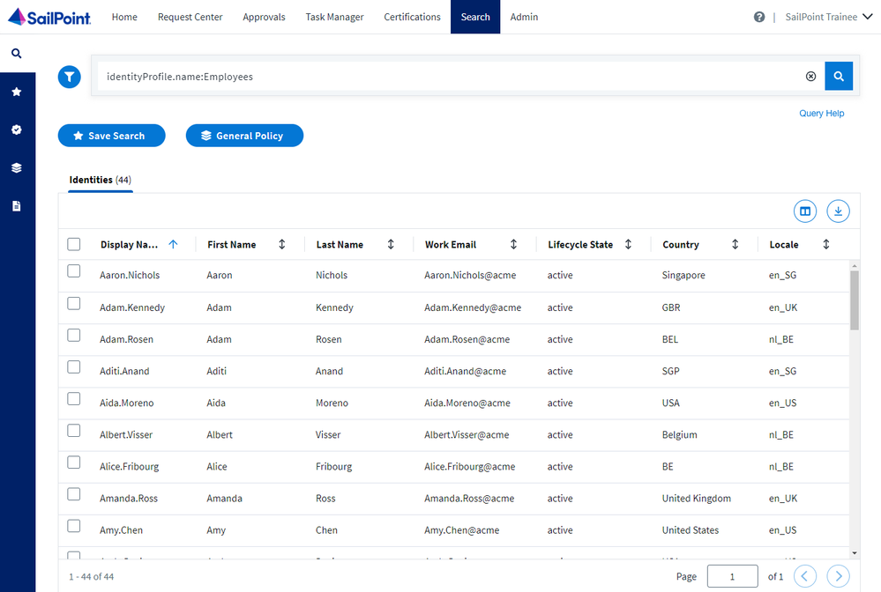Select the checkbox for Aaron.Nichols
This screenshot has width=881, height=592.
pyautogui.click(x=74, y=272)
